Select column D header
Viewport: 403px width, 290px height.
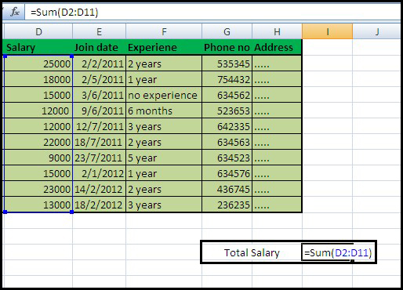coord(38,32)
